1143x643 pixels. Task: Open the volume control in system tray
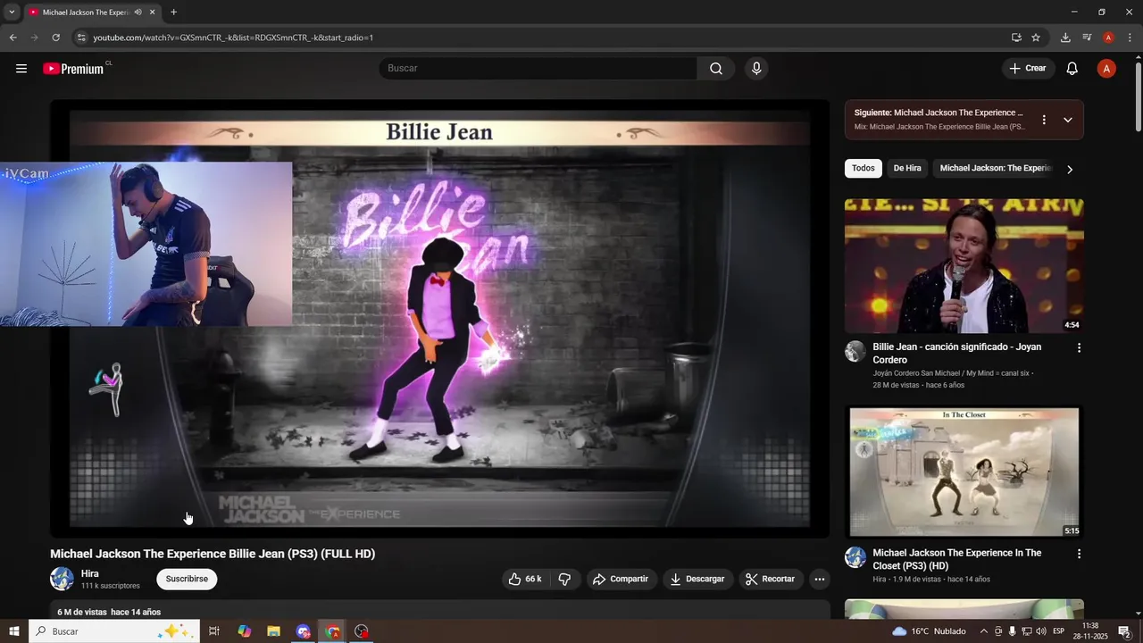coord(1040,631)
